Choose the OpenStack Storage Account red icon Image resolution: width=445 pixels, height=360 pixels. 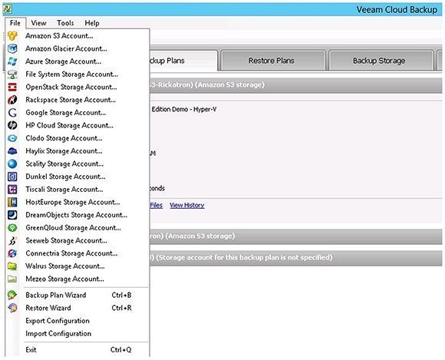coord(12,87)
